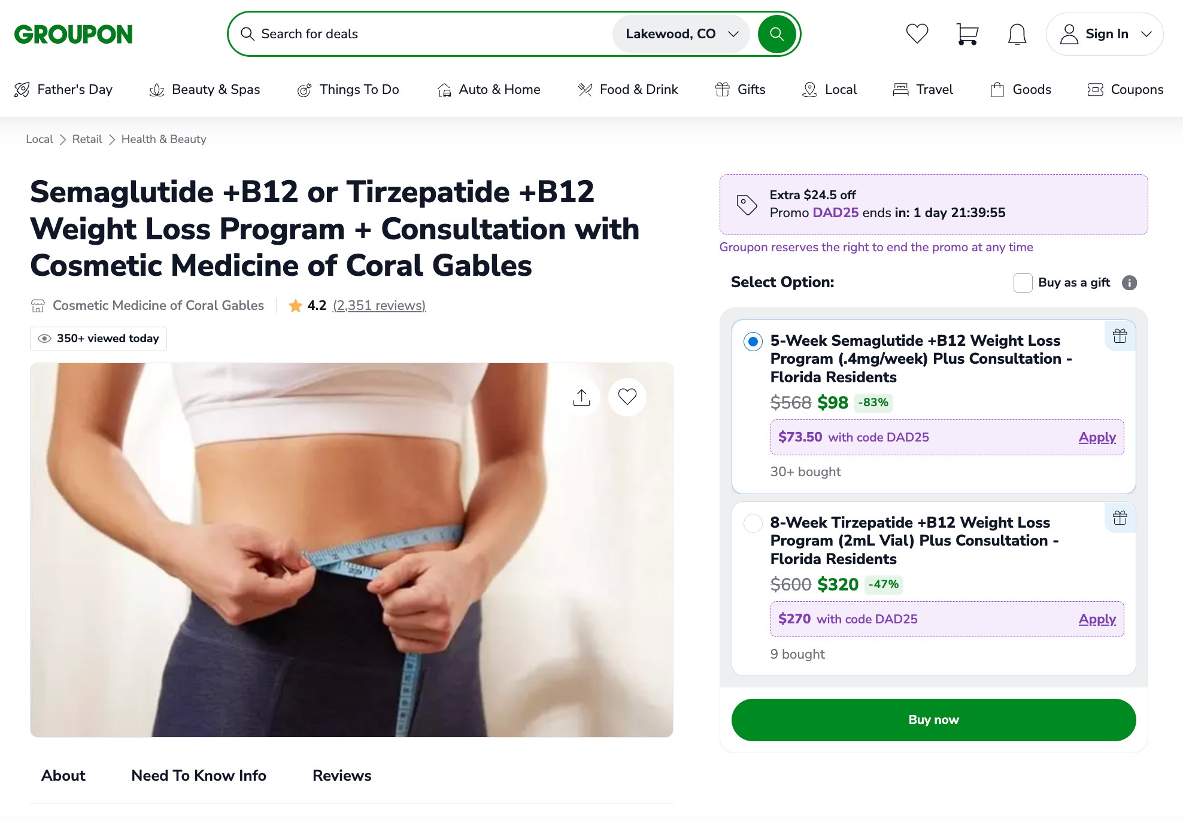
Task: Select the 5-Week Semaglutide option radio button
Action: pyautogui.click(x=753, y=342)
